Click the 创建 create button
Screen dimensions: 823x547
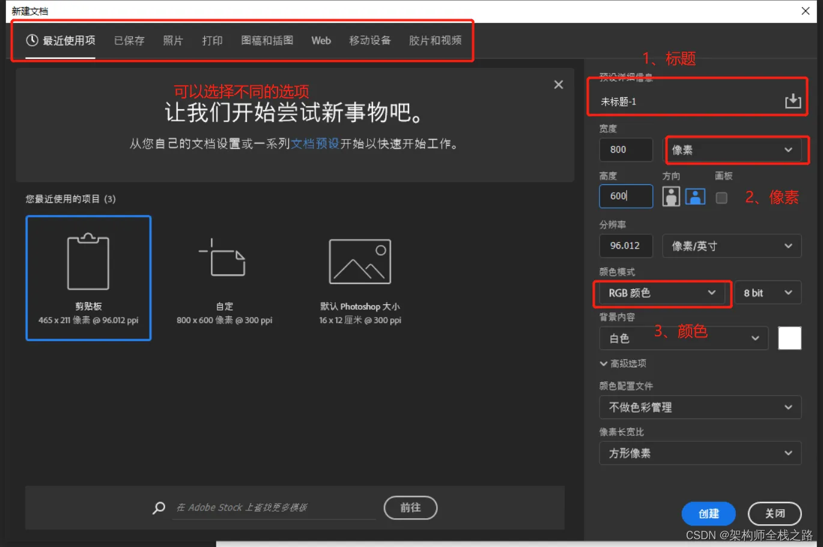click(709, 513)
